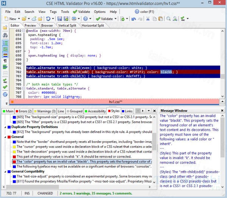
Task: Click the Find magnifier icon
Action: [x=168, y=19]
